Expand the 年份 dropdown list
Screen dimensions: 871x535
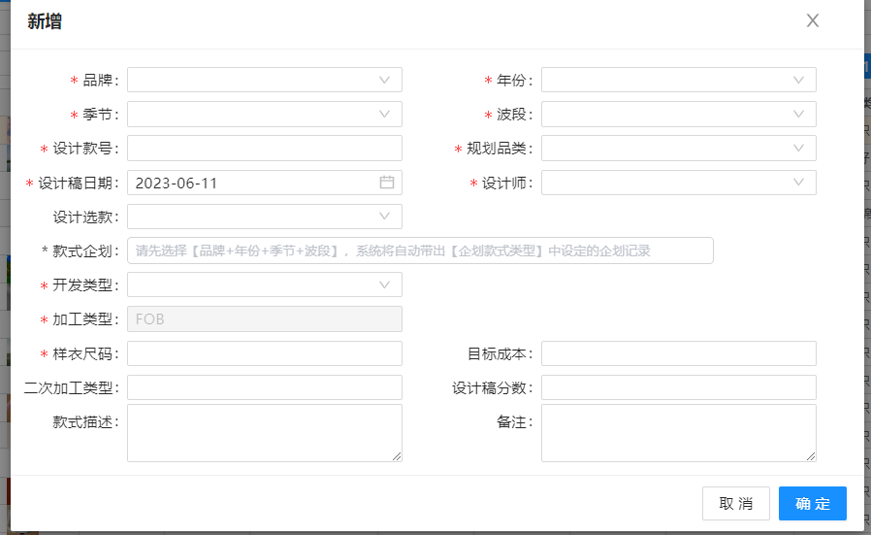[678, 80]
